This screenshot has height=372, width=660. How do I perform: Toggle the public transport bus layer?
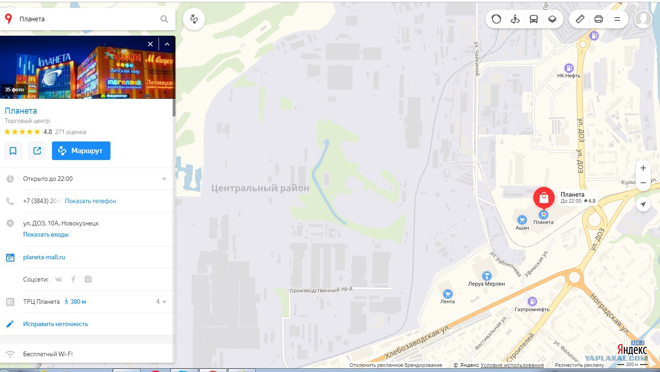(534, 19)
